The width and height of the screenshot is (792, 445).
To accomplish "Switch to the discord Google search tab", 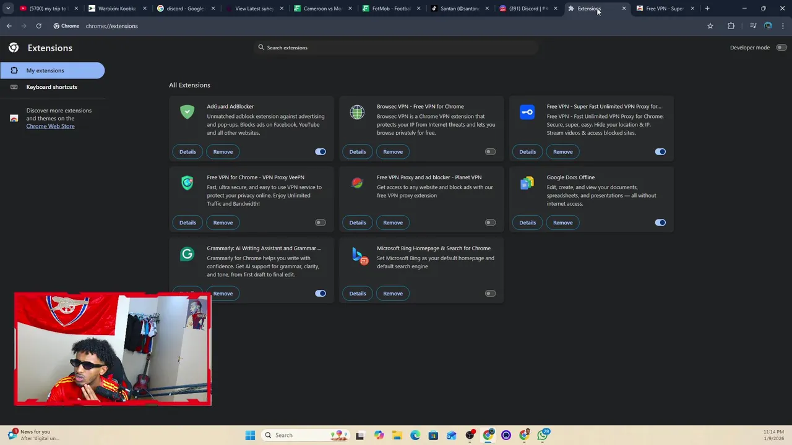I will pyautogui.click(x=185, y=9).
